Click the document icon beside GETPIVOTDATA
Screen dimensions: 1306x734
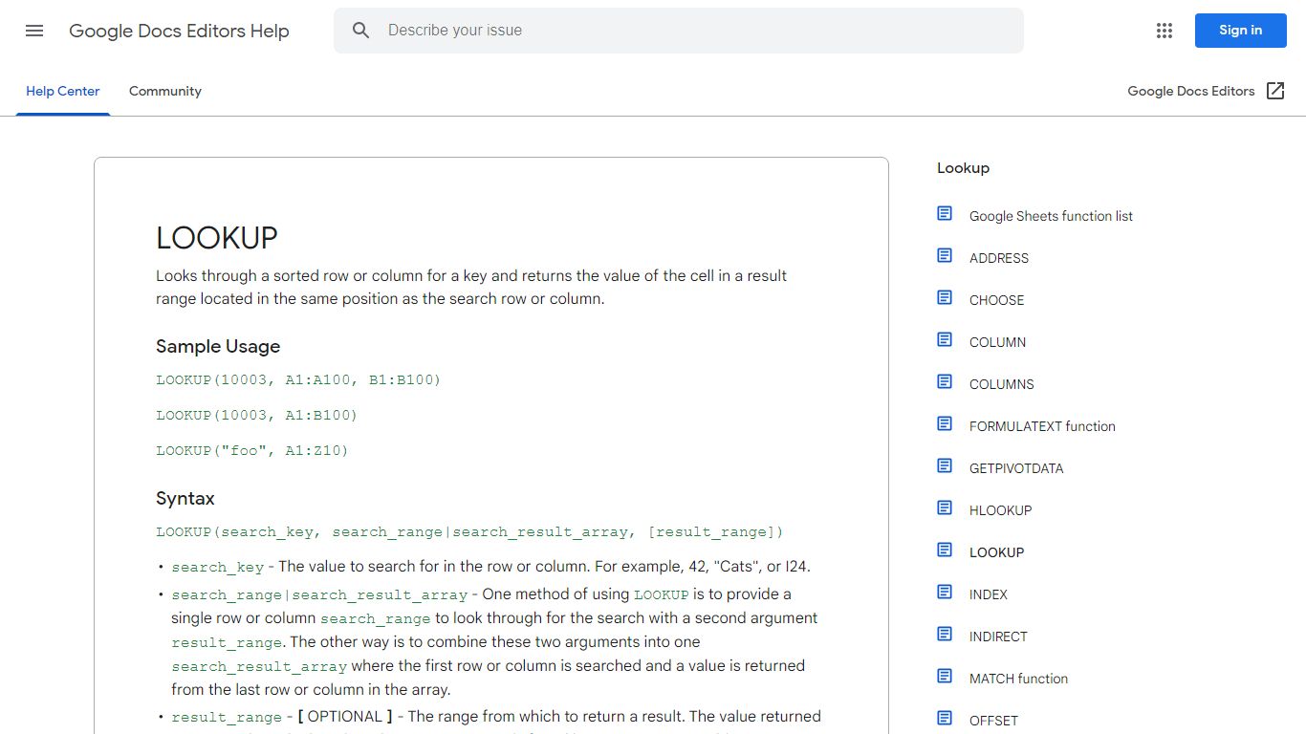(x=945, y=466)
